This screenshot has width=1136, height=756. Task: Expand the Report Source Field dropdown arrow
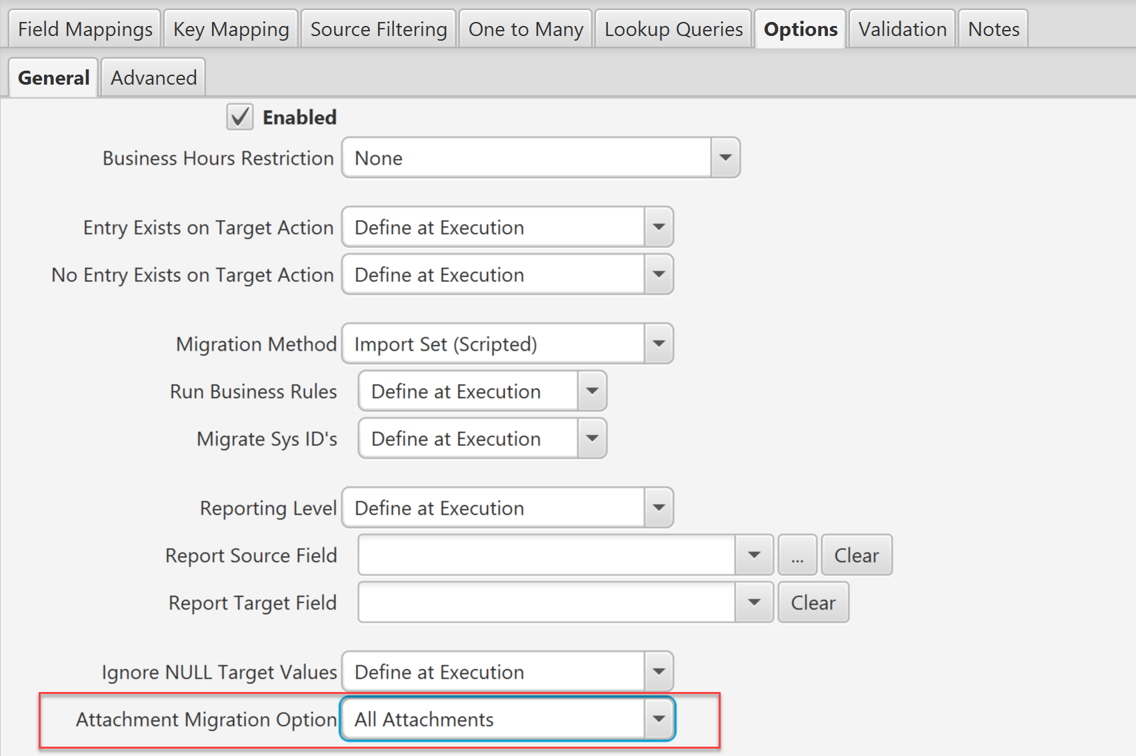[x=754, y=555]
